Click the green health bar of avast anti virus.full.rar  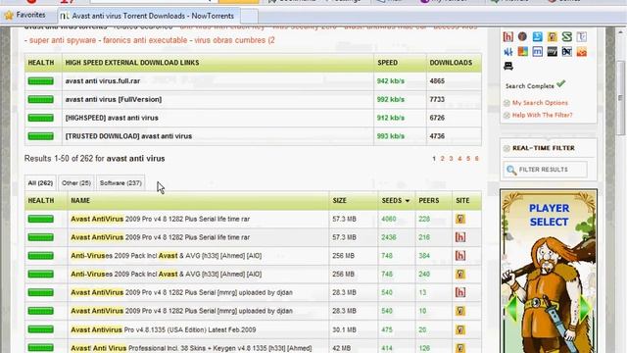click(x=41, y=81)
